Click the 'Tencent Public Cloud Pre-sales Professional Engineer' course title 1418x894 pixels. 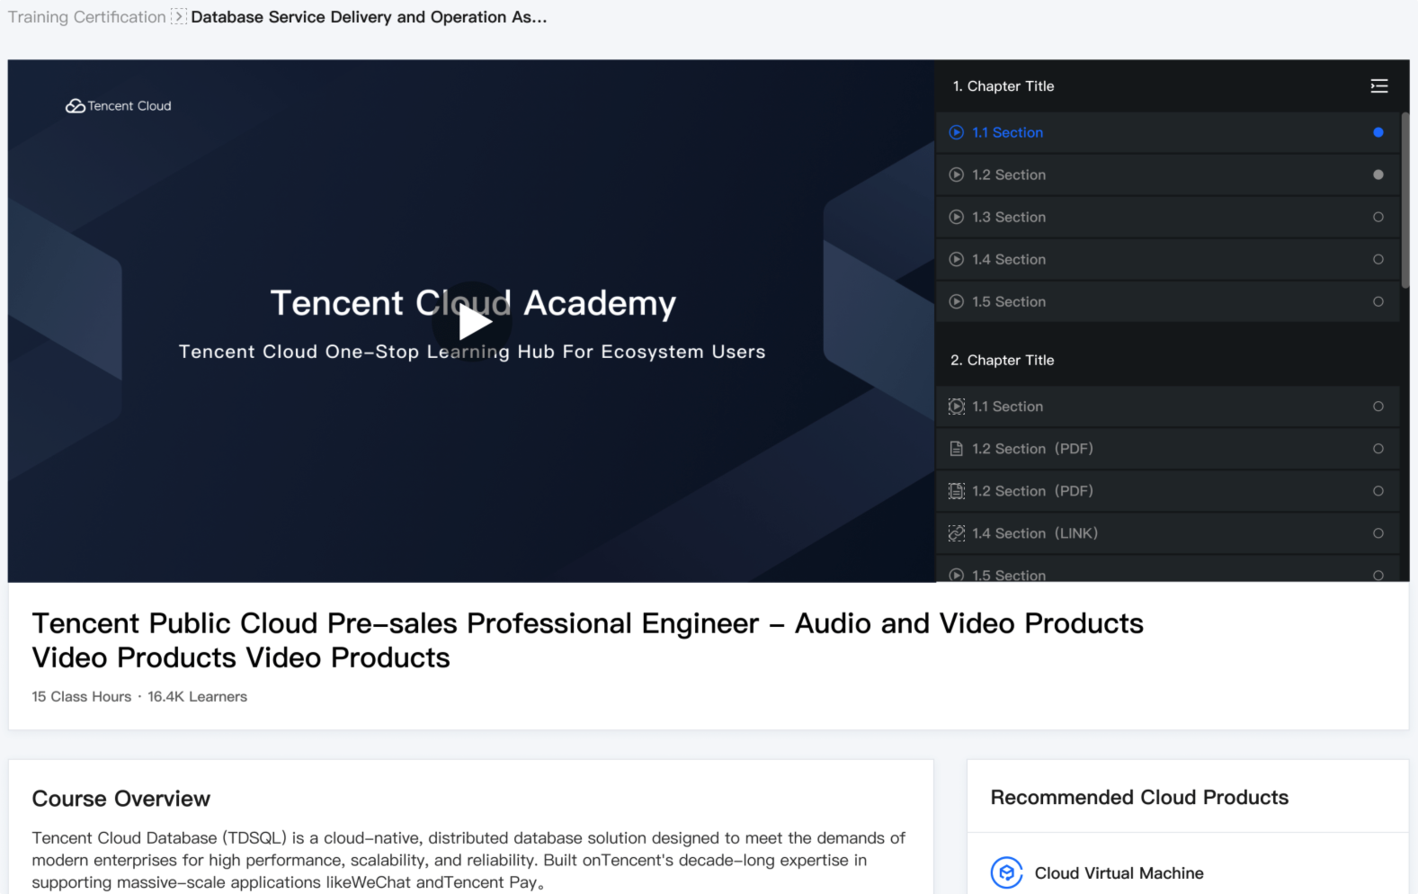[x=588, y=640]
